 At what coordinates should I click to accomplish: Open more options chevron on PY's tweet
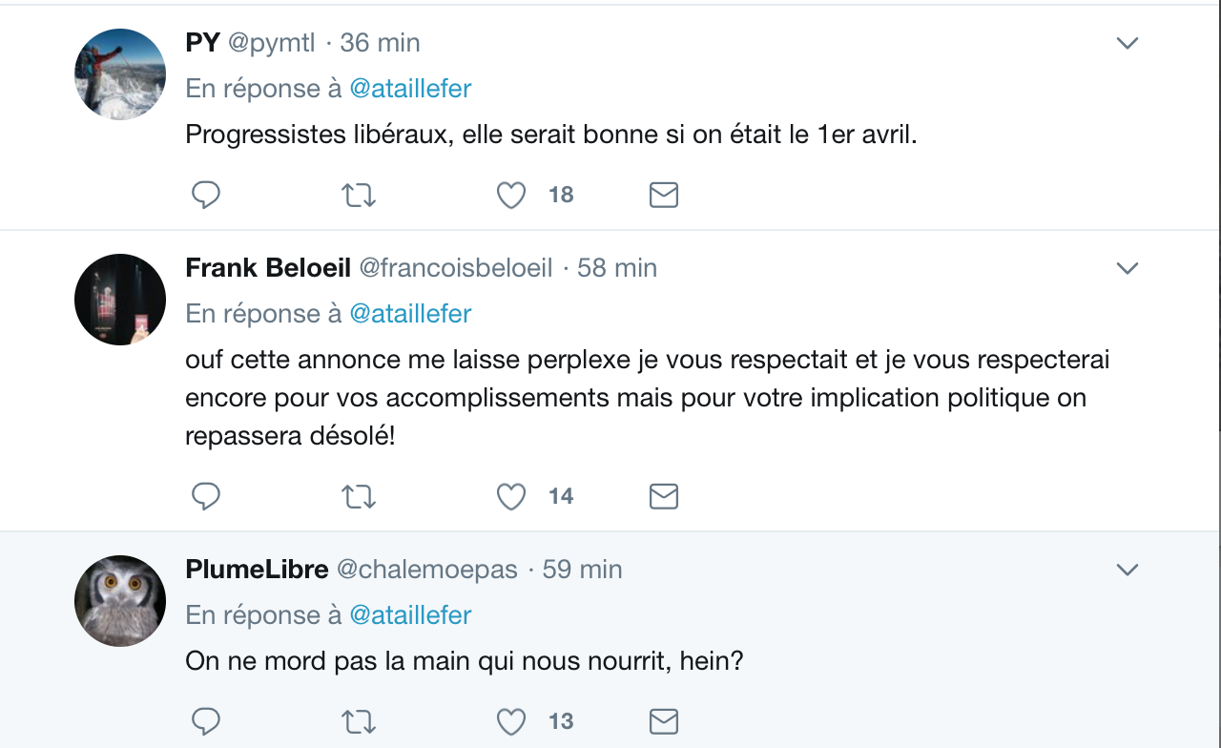[1128, 44]
